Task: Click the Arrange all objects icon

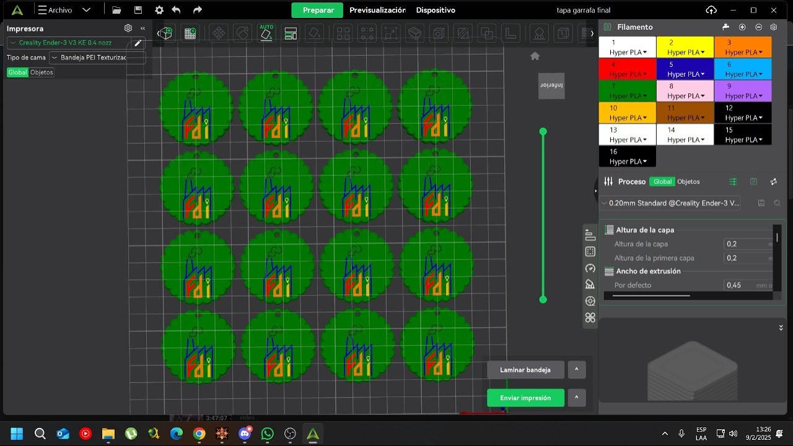Action: click(x=291, y=33)
